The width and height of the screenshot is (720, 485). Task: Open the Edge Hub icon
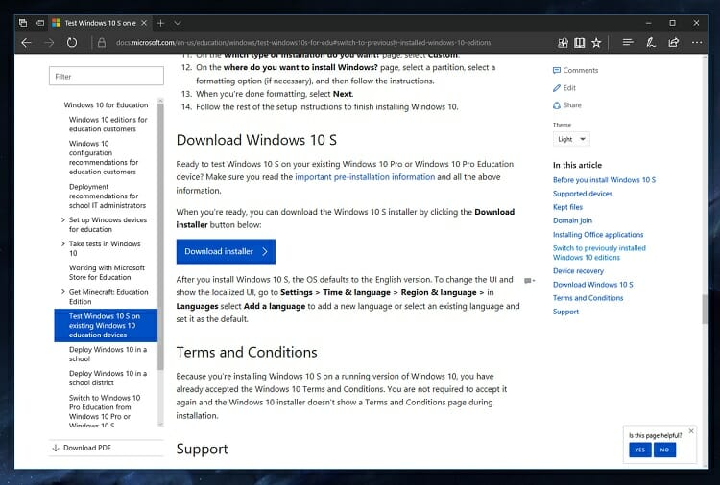pyautogui.click(x=628, y=42)
